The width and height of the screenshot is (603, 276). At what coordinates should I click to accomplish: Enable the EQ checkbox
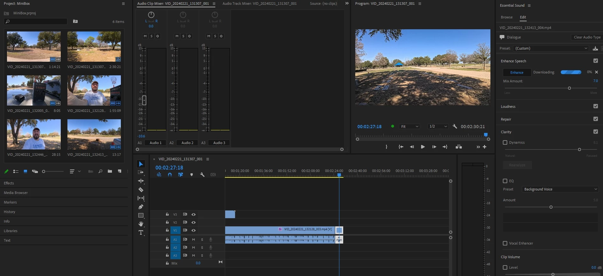[505, 181]
